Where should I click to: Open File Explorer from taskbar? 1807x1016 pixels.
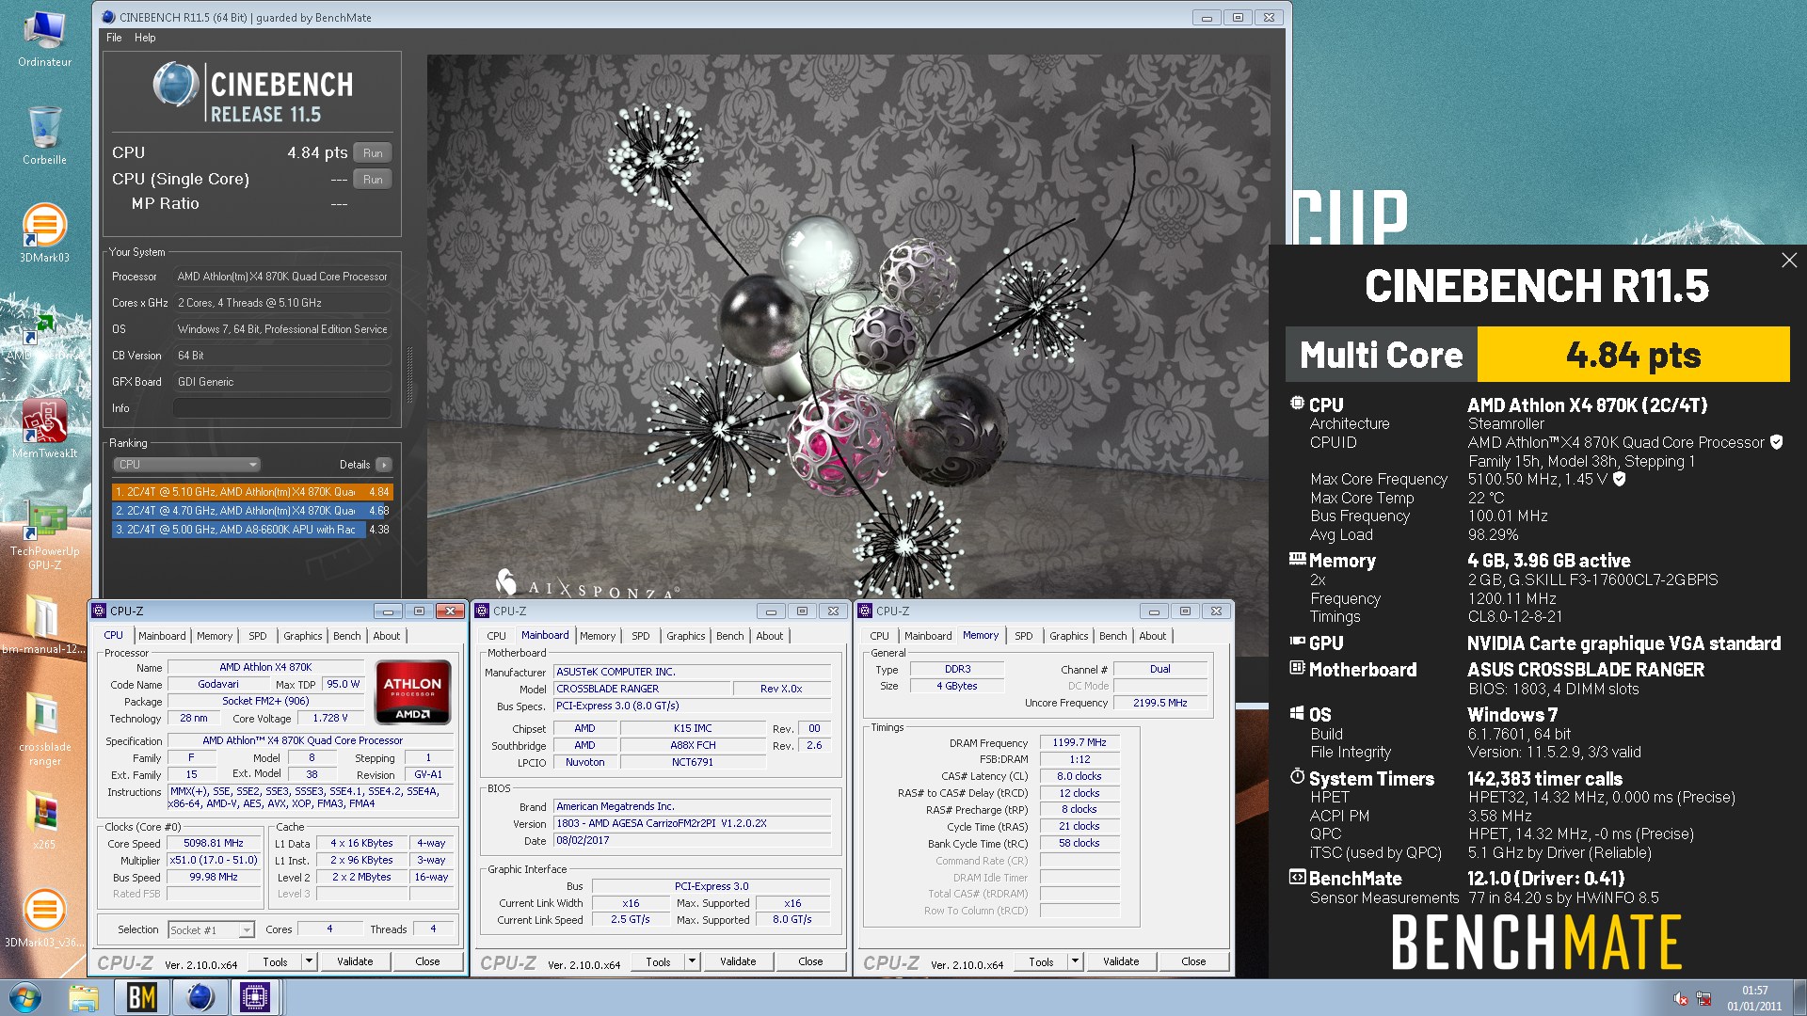pos(84,997)
